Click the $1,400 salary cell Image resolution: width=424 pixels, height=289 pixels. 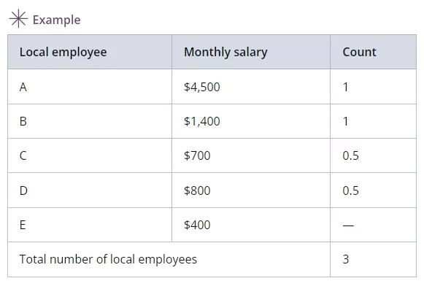[251, 121]
